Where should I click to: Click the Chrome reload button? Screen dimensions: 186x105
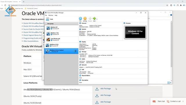[x=5, y=5]
